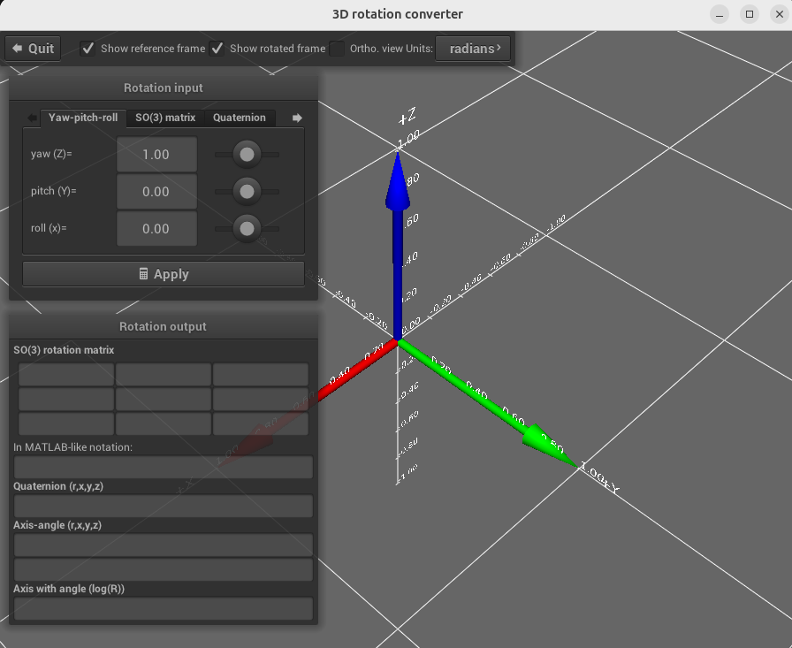Toggle the Show reference frame checkbox
This screenshot has height=648, width=792.
coord(88,49)
